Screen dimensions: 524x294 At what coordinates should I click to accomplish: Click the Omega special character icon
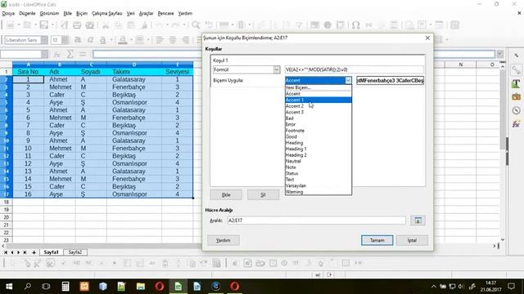[355, 25]
